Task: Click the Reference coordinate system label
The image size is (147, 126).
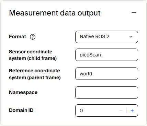Action: pyautogui.click(x=35, y=74)
